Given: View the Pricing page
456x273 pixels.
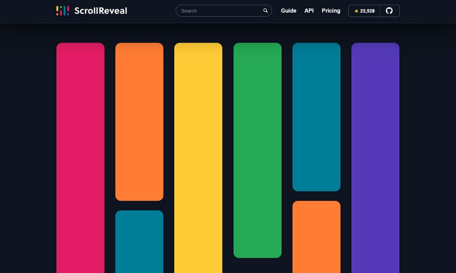Looking at the screenshot, I should coord(331,10).
